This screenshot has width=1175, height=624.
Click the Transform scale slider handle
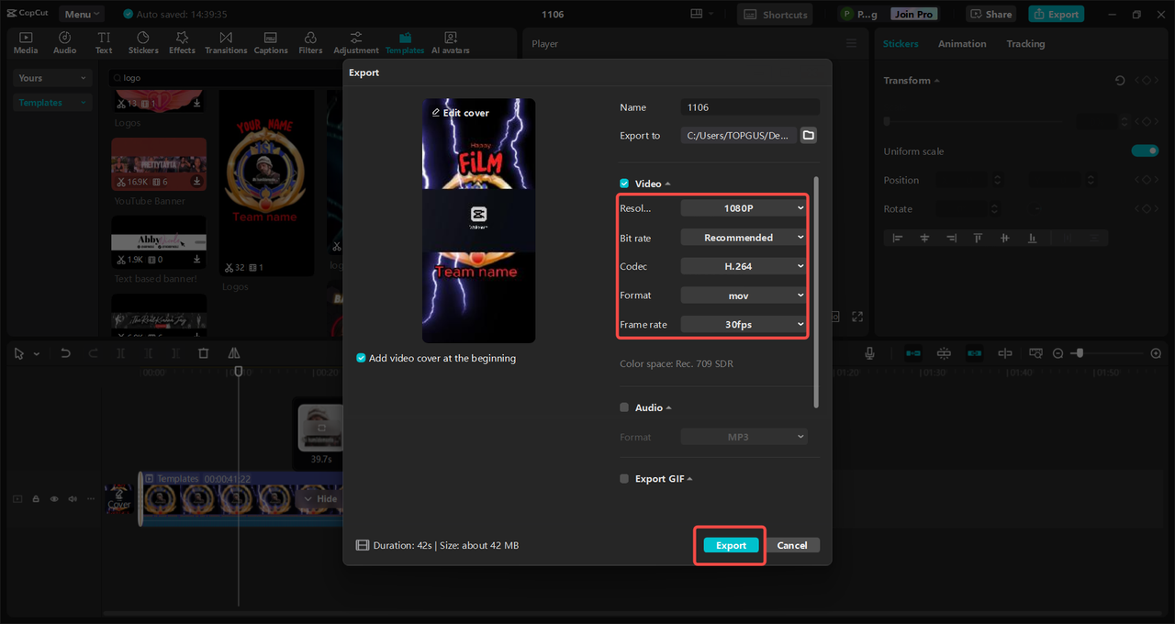[887, 121]
